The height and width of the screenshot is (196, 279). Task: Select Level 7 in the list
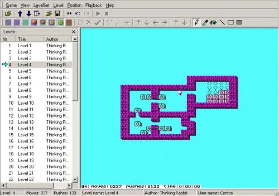(x=36, y=84)
